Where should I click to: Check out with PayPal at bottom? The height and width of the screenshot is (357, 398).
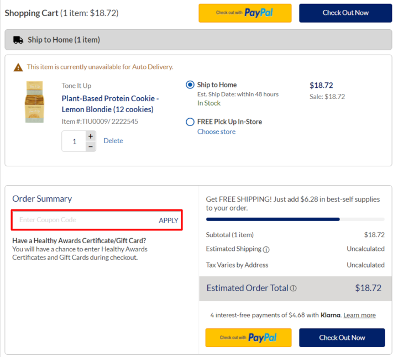(248, 338)
